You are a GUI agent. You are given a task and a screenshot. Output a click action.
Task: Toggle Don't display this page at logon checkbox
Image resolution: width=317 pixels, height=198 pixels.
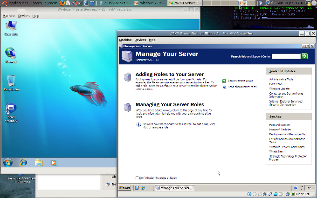pos(137,178)
